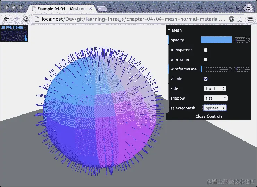
Task: Open the side dropdown showing front
Action: [x=215, y=88]
